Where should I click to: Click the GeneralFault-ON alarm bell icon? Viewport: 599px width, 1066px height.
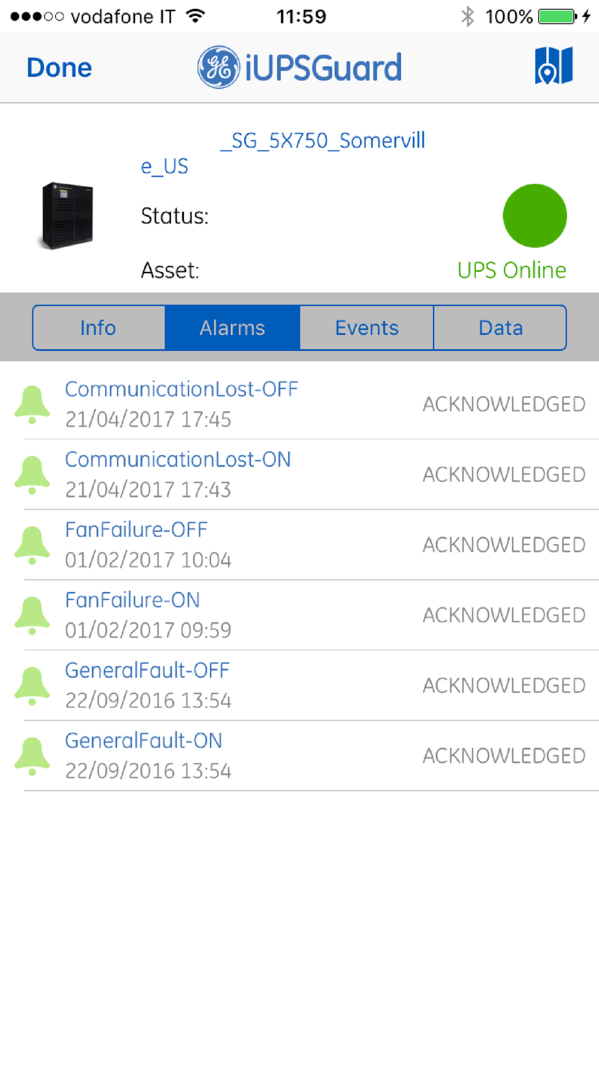pos(32,755)
